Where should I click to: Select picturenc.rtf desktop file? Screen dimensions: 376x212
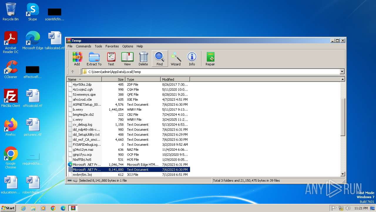(33, 127)
